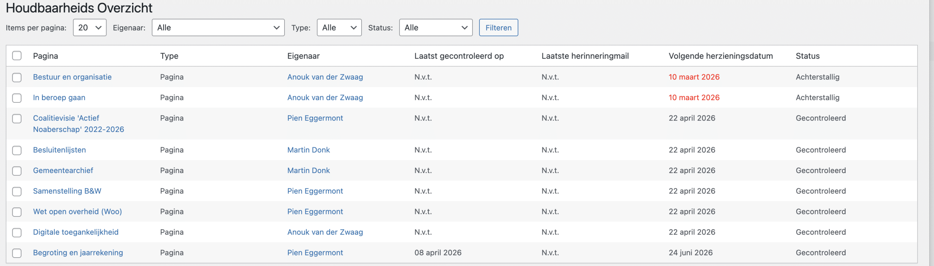Check the box for Bestuur en organisatie
Image resolution: width=934 pixels, height=266 pixels.
coord(17,77)
